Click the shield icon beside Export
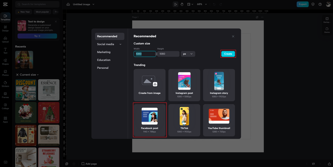 pyautogui.click(x=313, y=4)
